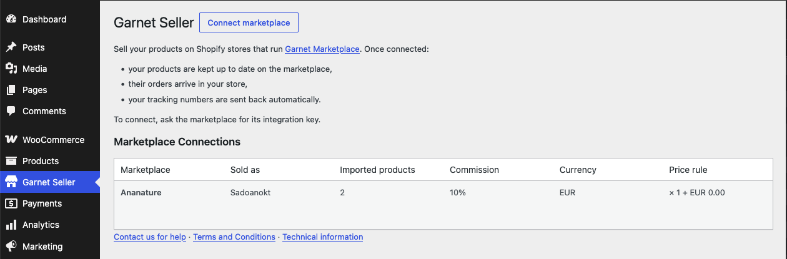Screen dimensions: 787x259
Task: Open the Comments menu item
Action: coord(50,111)
